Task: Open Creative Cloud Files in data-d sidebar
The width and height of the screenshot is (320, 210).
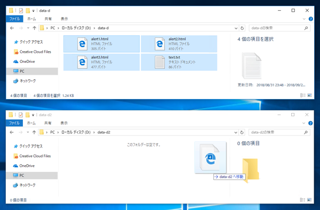Action: pyautogui.click(x=32, y=52)
